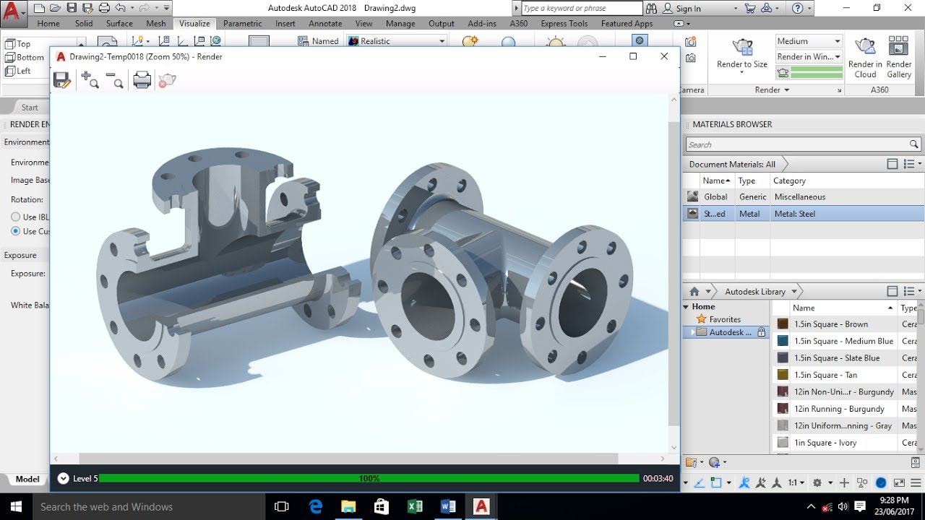Print the rendered image
The height and width of the screenshot is (520, 925).
click(x=142, y=80)
